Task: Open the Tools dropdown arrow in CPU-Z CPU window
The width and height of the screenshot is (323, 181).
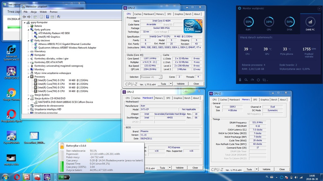Action: tap(171, 84)
